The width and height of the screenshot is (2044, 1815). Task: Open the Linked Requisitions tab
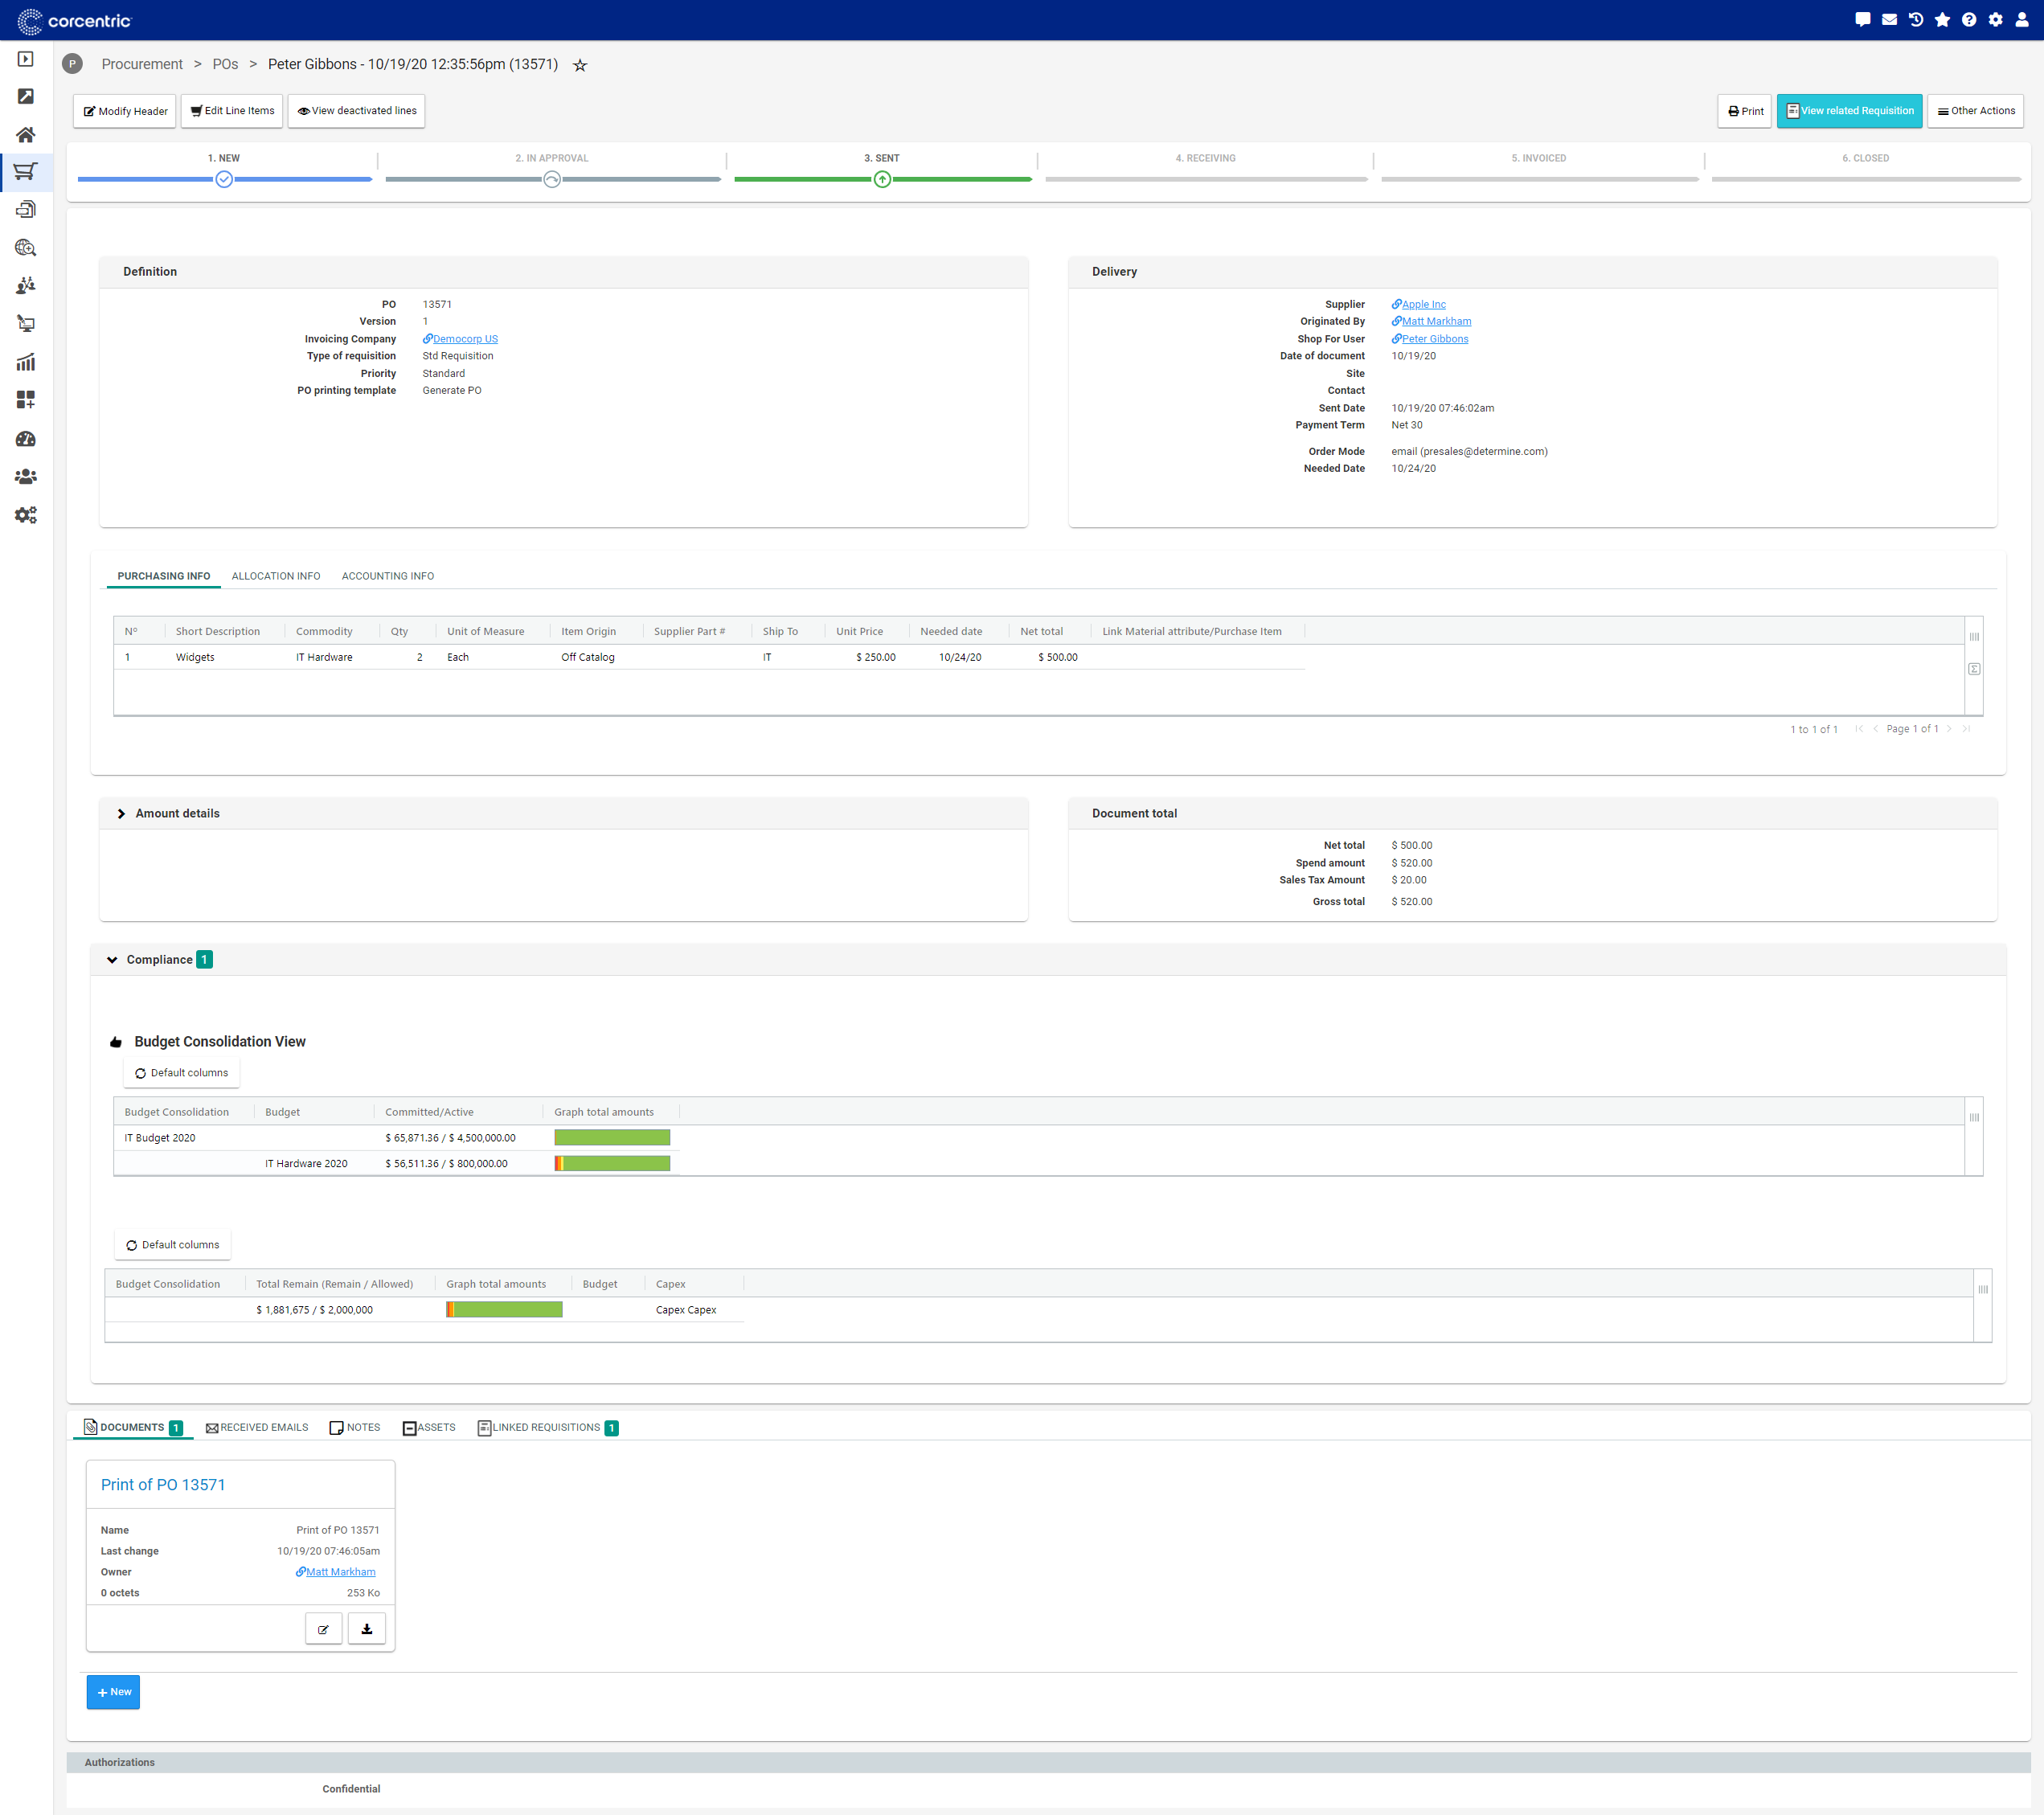[x=546, y=1427]
